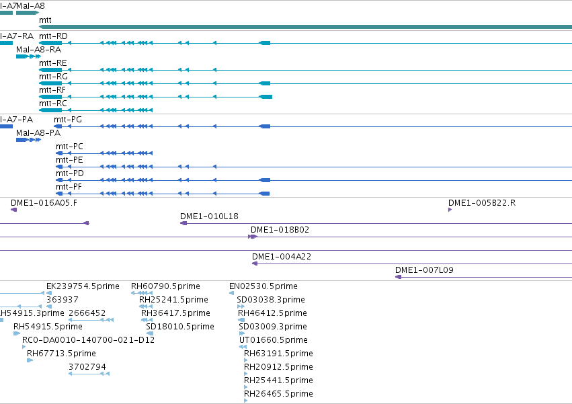
Task: Click the SD18010.5prime EST label
Action: [x=180, y=327]
